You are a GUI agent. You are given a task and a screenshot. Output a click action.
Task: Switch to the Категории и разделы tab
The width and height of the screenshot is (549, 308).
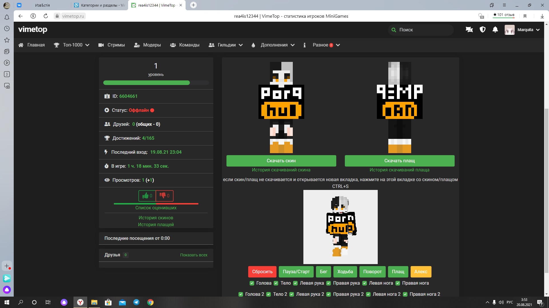(x=99, y=5)
